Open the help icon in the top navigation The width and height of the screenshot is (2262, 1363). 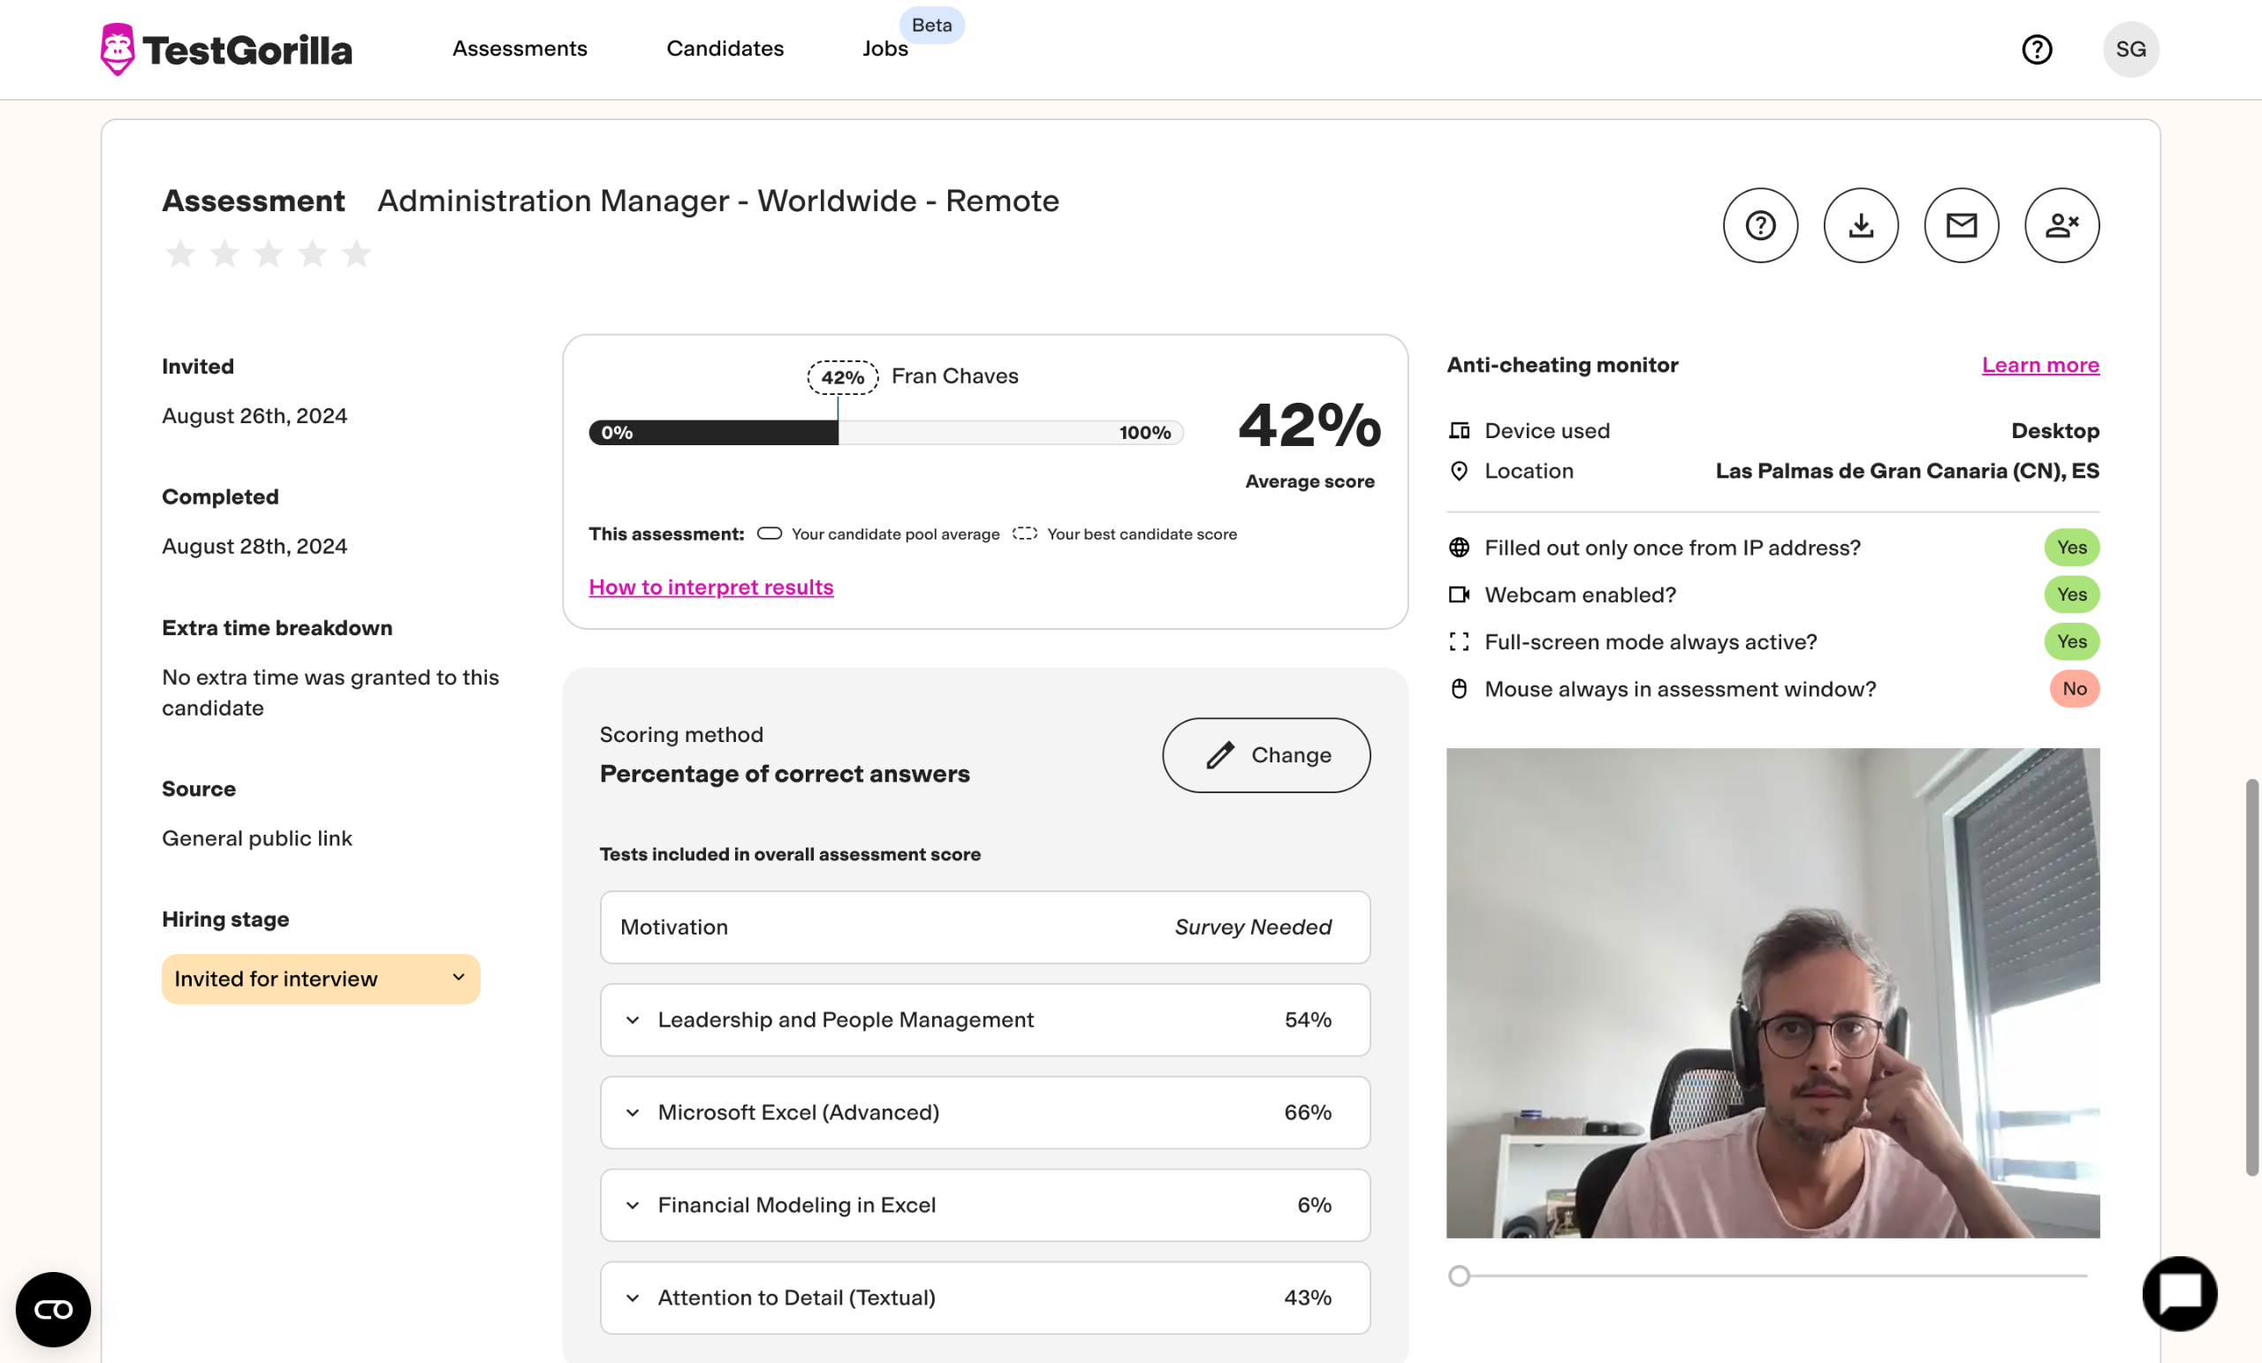[2036, 49]
